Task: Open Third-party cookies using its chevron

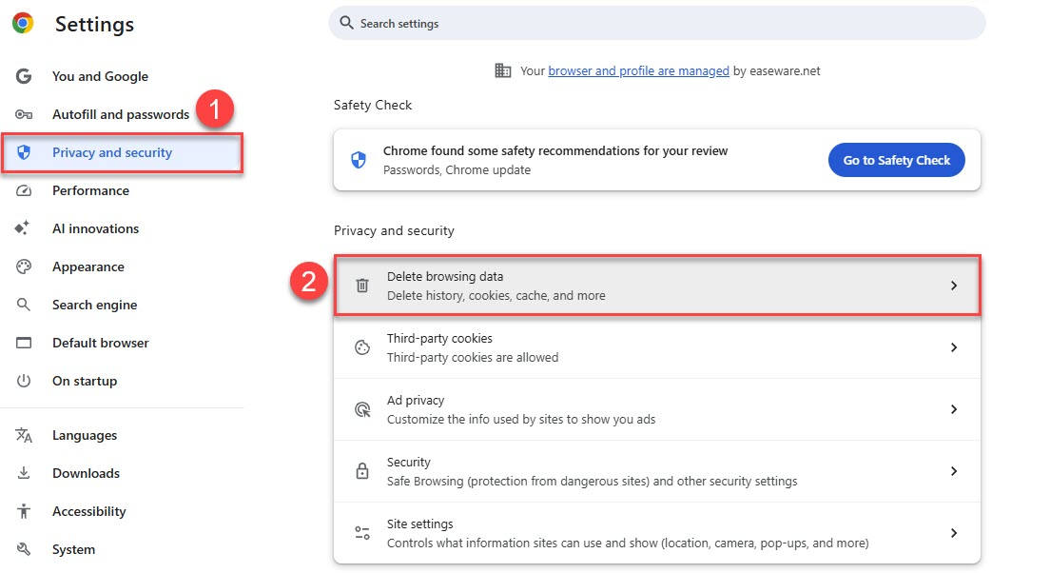Action: click(954, 347)
